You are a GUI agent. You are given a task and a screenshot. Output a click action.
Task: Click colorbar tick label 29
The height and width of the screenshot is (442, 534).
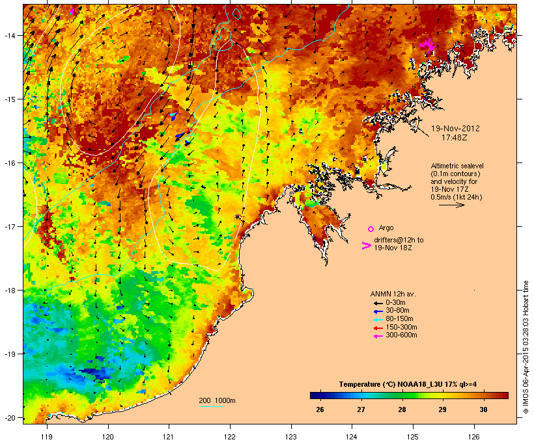pos(442,409)
